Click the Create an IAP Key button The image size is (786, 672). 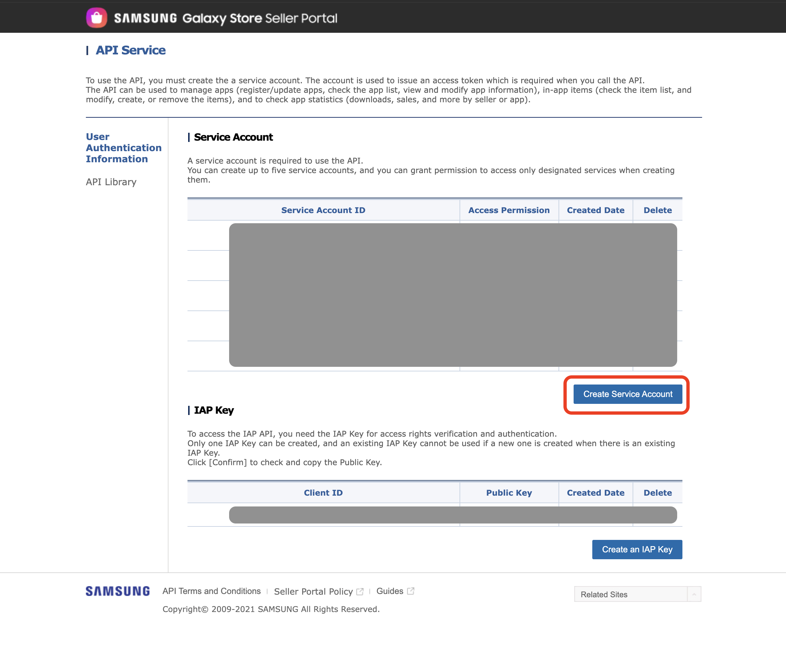(637, 549)
